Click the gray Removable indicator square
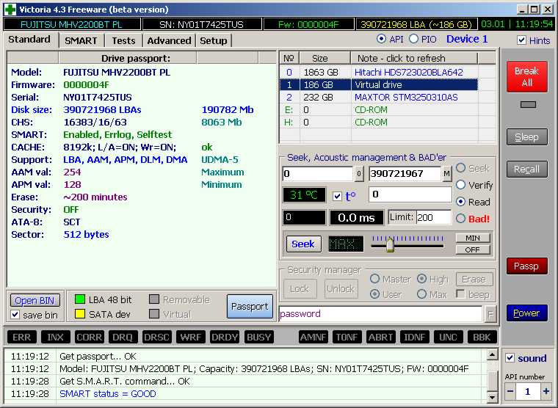The image size is (558, 408). 153,299
